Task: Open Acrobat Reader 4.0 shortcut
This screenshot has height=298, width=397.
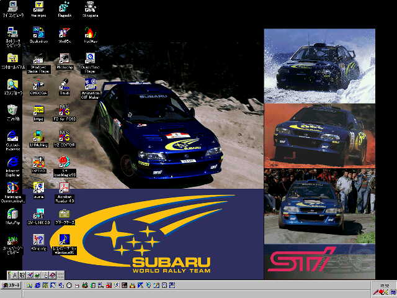Action: (x=64, y=187)
